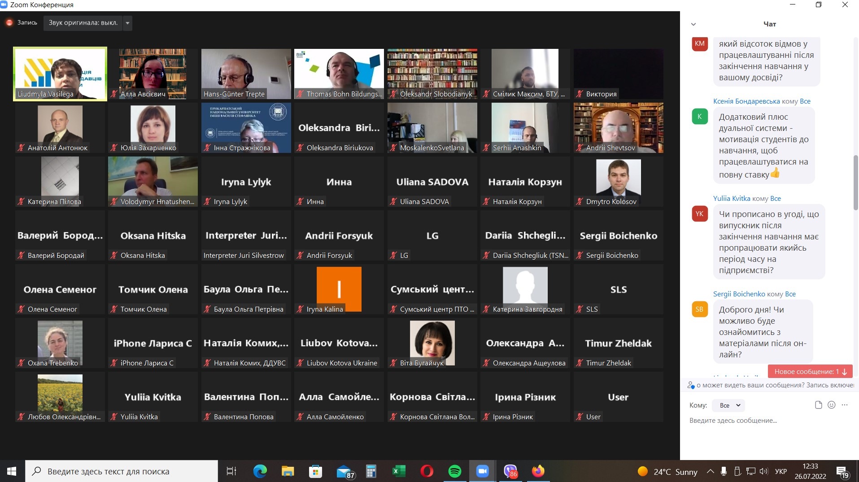Open Viber from the taskbar
Viewport: 859px width, 482px height.
coord(510,471)
